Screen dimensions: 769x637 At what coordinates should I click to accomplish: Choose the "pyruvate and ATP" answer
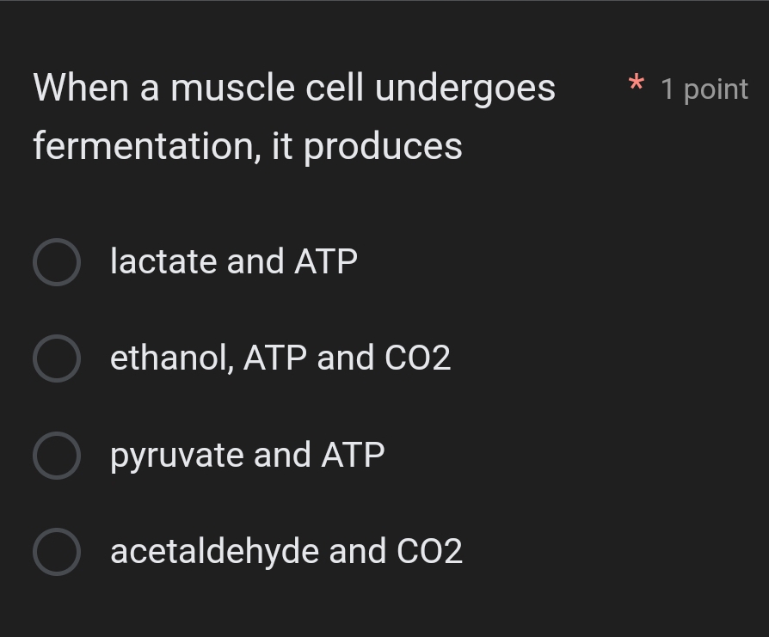56,455
